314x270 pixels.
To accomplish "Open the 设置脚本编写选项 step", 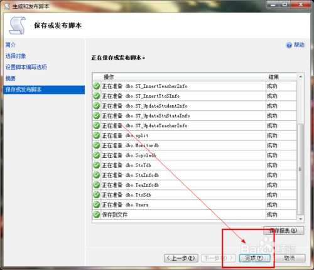I will point(26,67).
